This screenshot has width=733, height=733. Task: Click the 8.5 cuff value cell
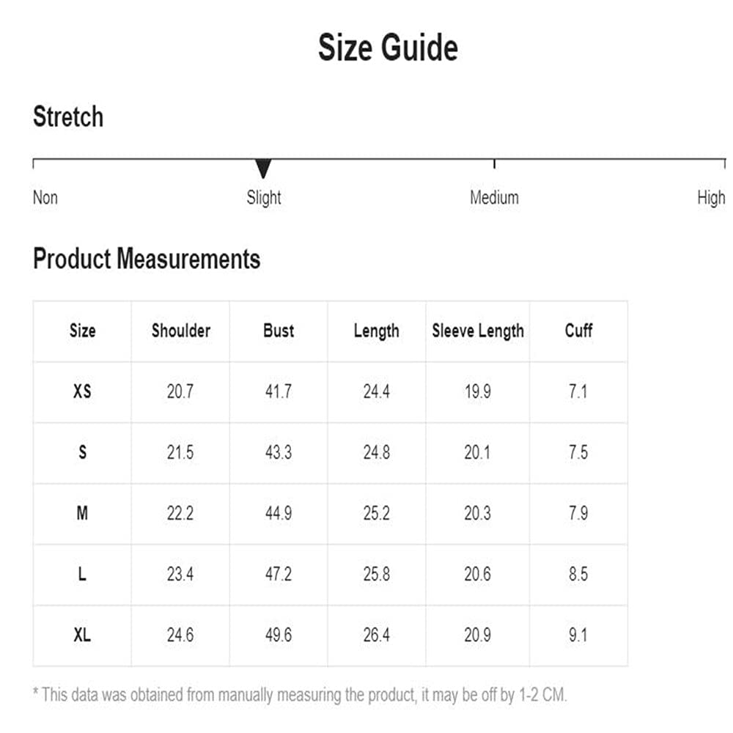578,574
